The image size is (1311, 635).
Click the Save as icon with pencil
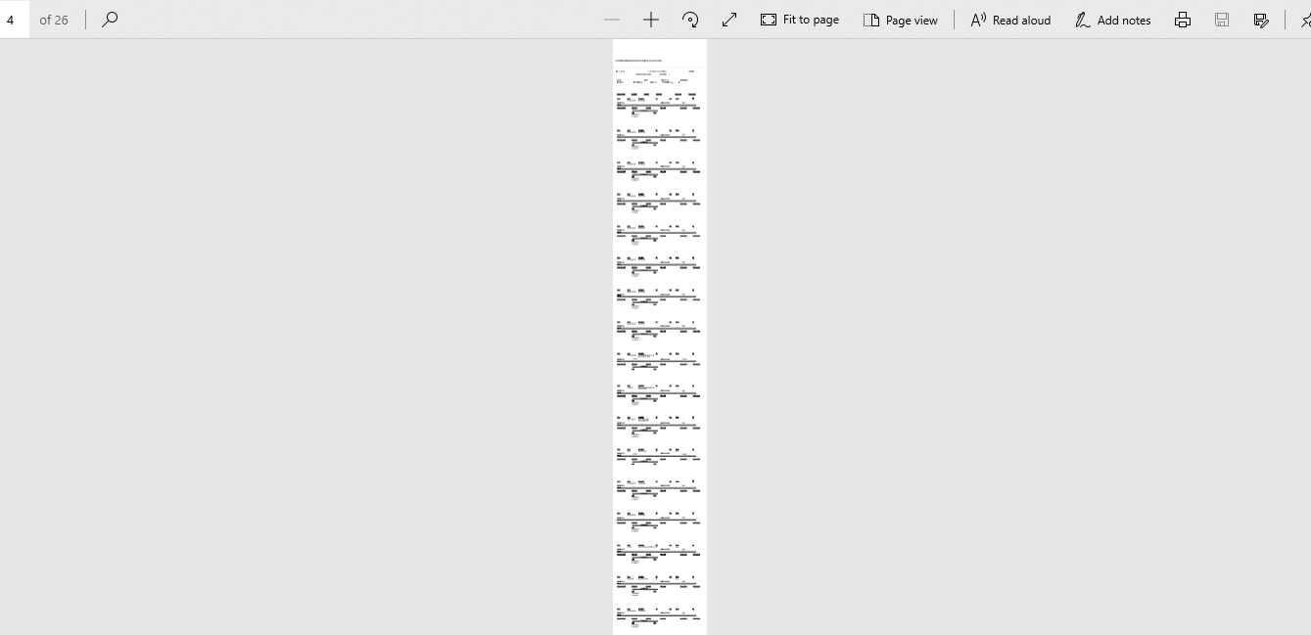pyautogui.click(x=1261, y=20)
